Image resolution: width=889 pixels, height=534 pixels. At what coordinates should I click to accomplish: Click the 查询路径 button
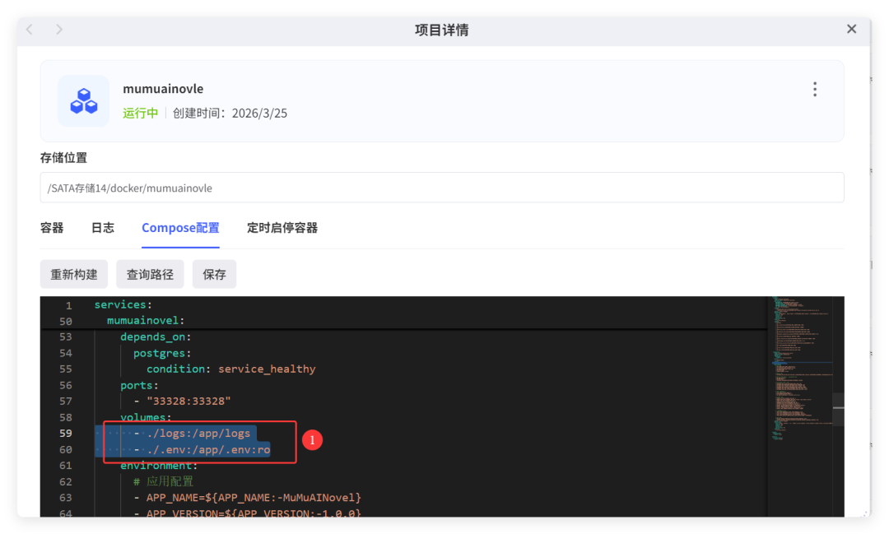pos(150,274)
